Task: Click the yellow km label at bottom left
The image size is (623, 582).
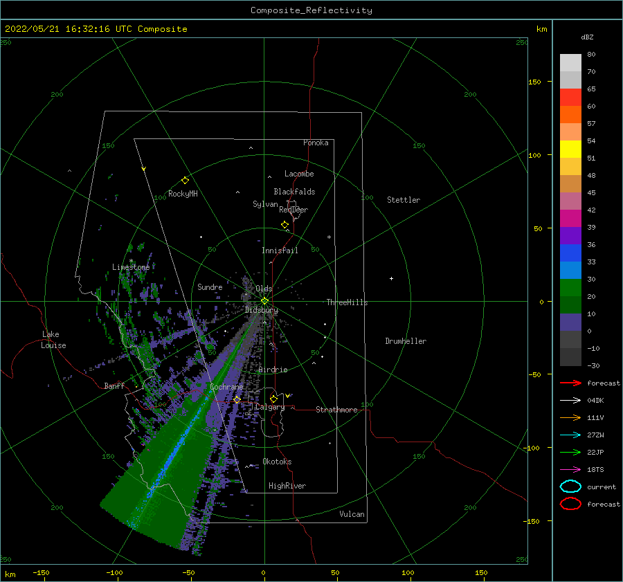Action: 10,574
